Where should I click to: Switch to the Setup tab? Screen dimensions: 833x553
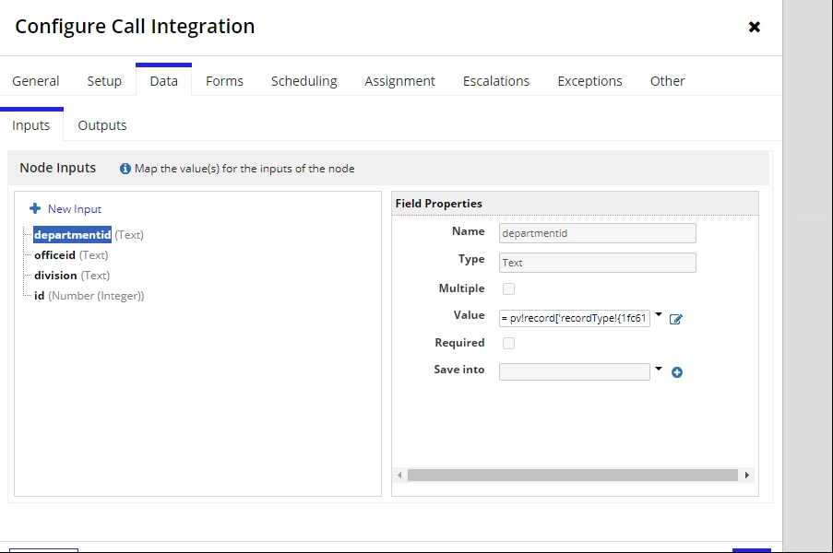tap(104, 81)
